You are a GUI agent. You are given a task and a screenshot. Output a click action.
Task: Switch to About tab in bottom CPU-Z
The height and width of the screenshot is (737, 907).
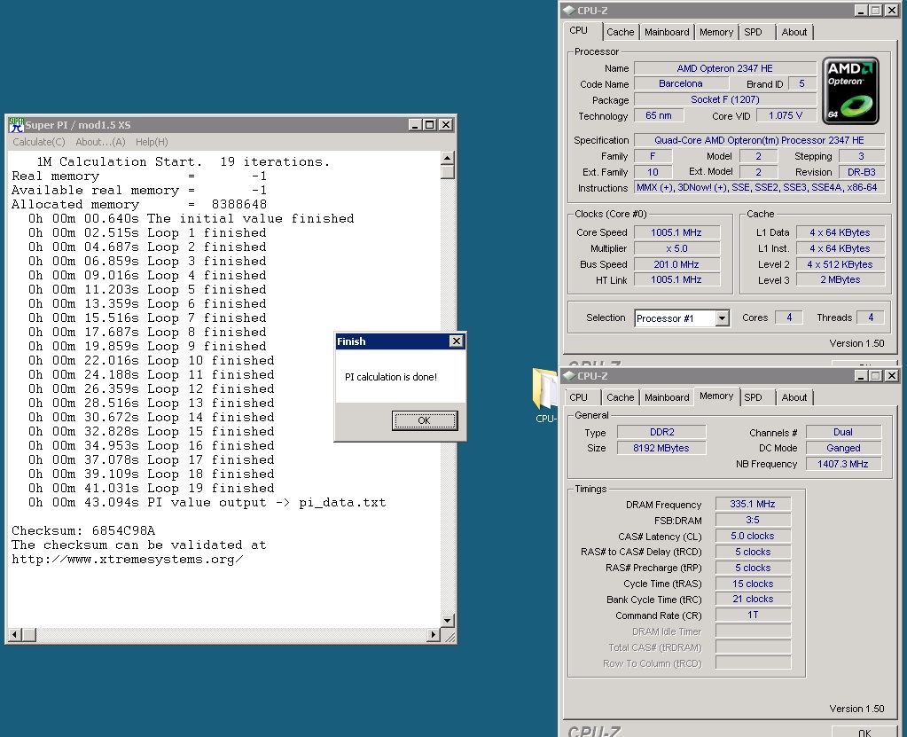pyautogui.click(x=794, y=397)
